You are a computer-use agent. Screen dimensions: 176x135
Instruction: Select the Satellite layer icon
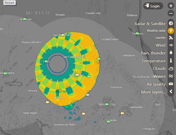pos(171,38)
